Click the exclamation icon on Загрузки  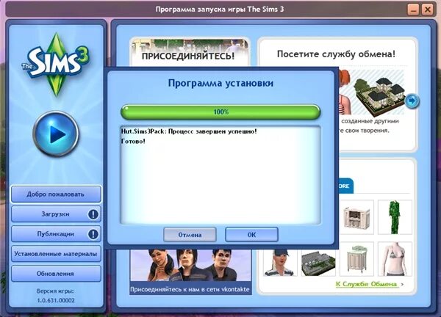(x=93, y=214)
